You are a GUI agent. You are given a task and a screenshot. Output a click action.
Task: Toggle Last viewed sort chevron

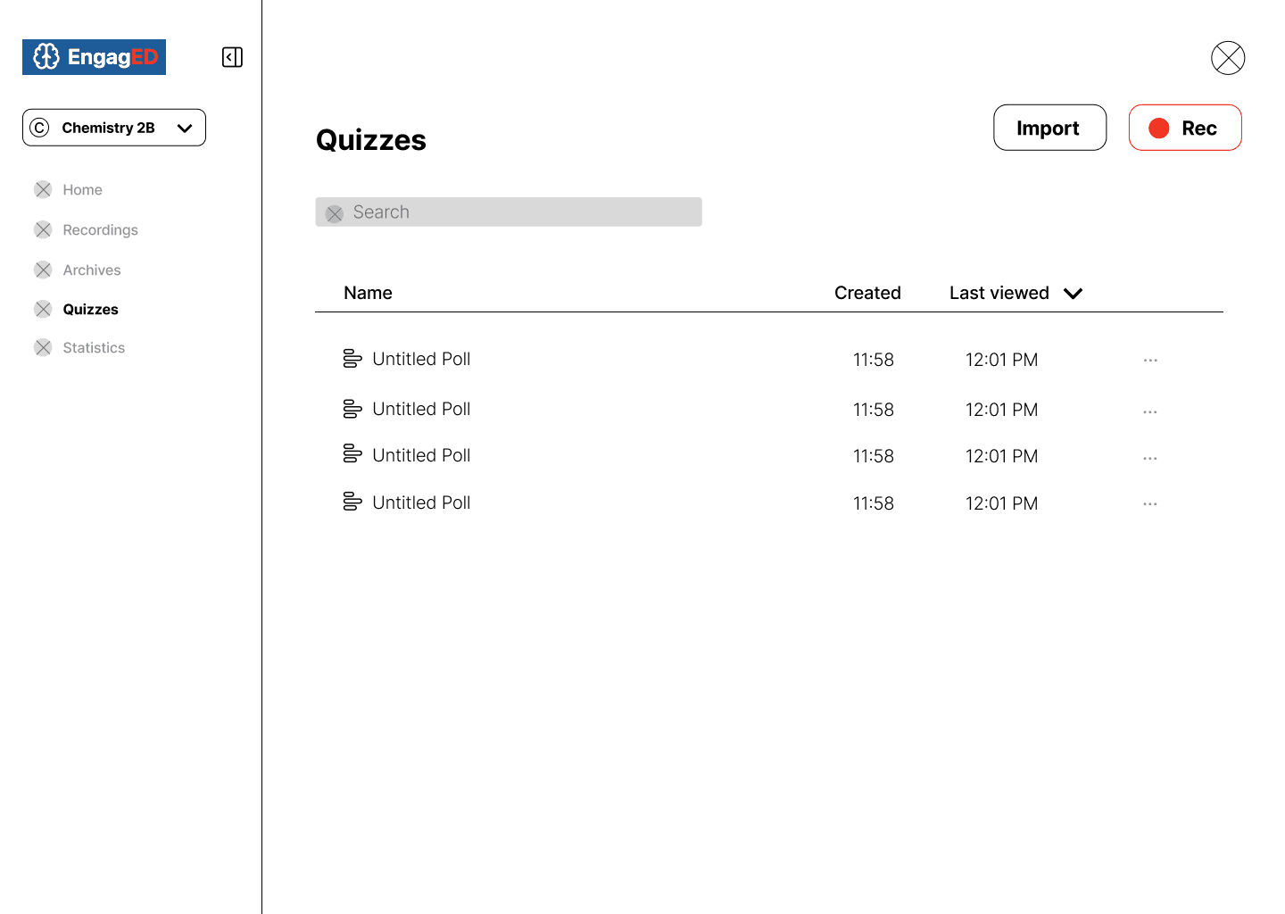1074,294
